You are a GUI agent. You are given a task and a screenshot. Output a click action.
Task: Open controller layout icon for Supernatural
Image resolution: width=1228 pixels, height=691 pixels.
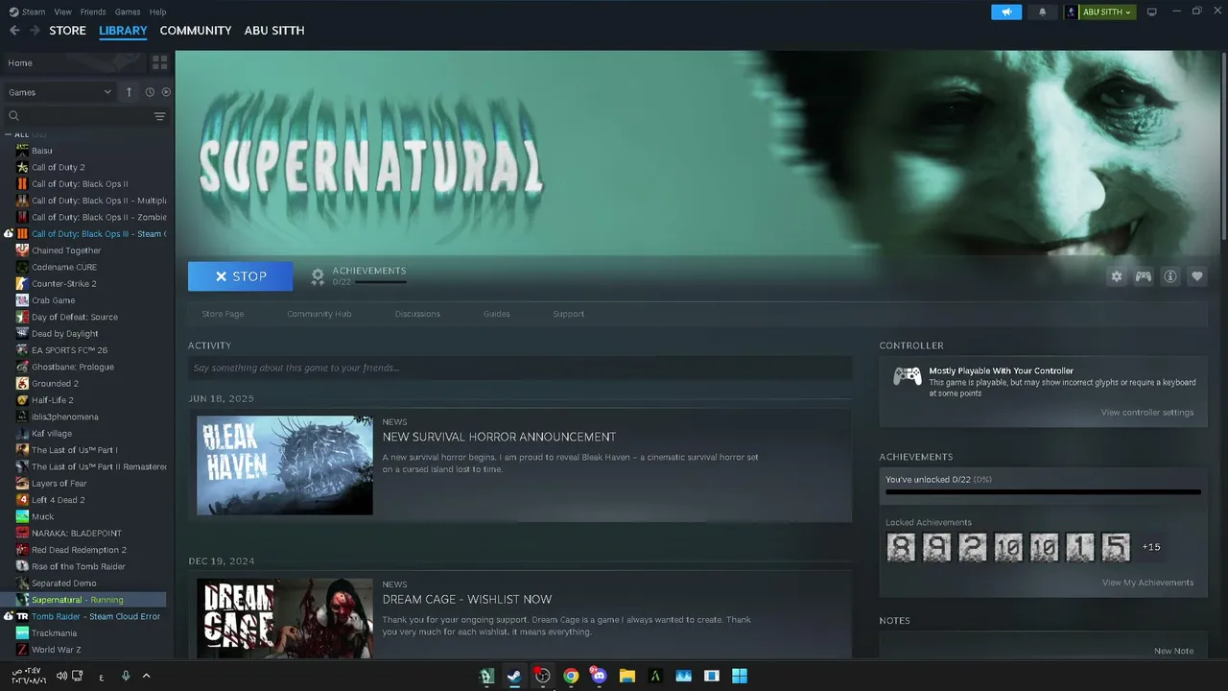click(x=1143, y=276)
